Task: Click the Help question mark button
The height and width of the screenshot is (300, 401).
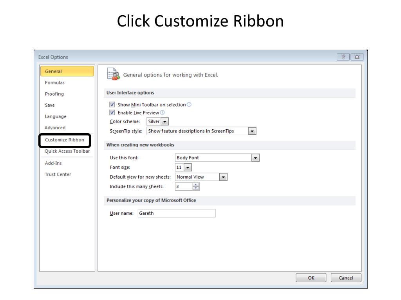Action: (x=343, y=57)
